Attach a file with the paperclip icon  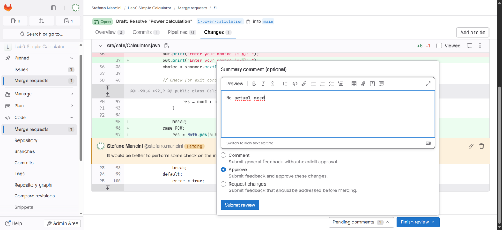(363, 84)
